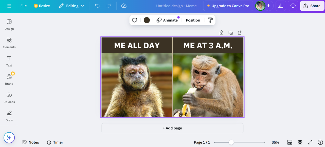Open the Draw panel
The image size is (325, 147).
tap(9, 116)
